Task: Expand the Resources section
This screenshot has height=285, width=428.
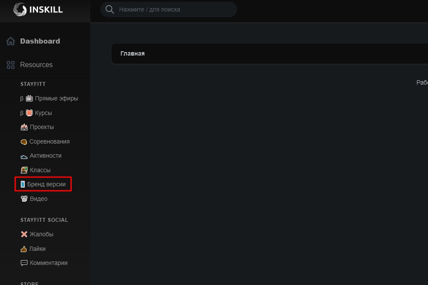Action: [x=36, y=65]
